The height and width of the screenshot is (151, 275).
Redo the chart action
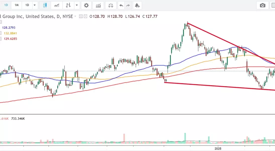(x=128, y=5)
